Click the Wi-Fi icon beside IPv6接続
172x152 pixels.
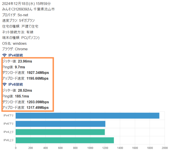[4, 84]
